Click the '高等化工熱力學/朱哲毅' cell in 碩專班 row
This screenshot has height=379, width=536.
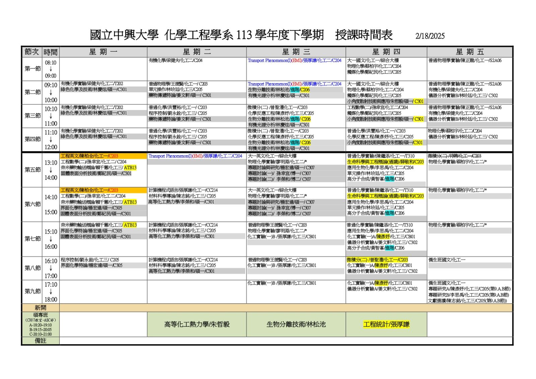pyautogui.click(x=197, y=324)
